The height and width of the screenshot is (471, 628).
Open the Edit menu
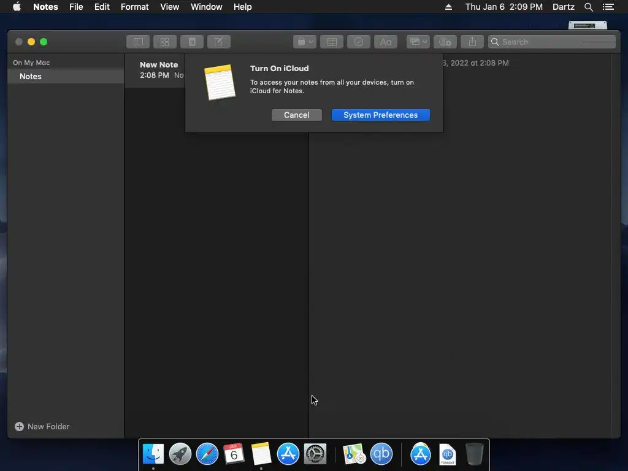(102, 7)
